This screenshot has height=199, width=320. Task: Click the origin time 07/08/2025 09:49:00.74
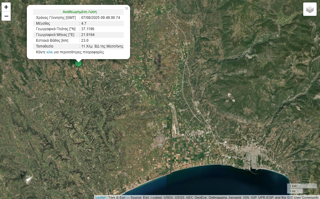101,17
